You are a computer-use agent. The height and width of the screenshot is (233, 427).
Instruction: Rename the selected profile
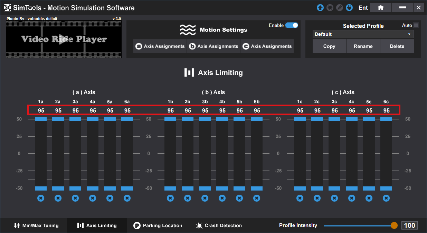(363, 46)
